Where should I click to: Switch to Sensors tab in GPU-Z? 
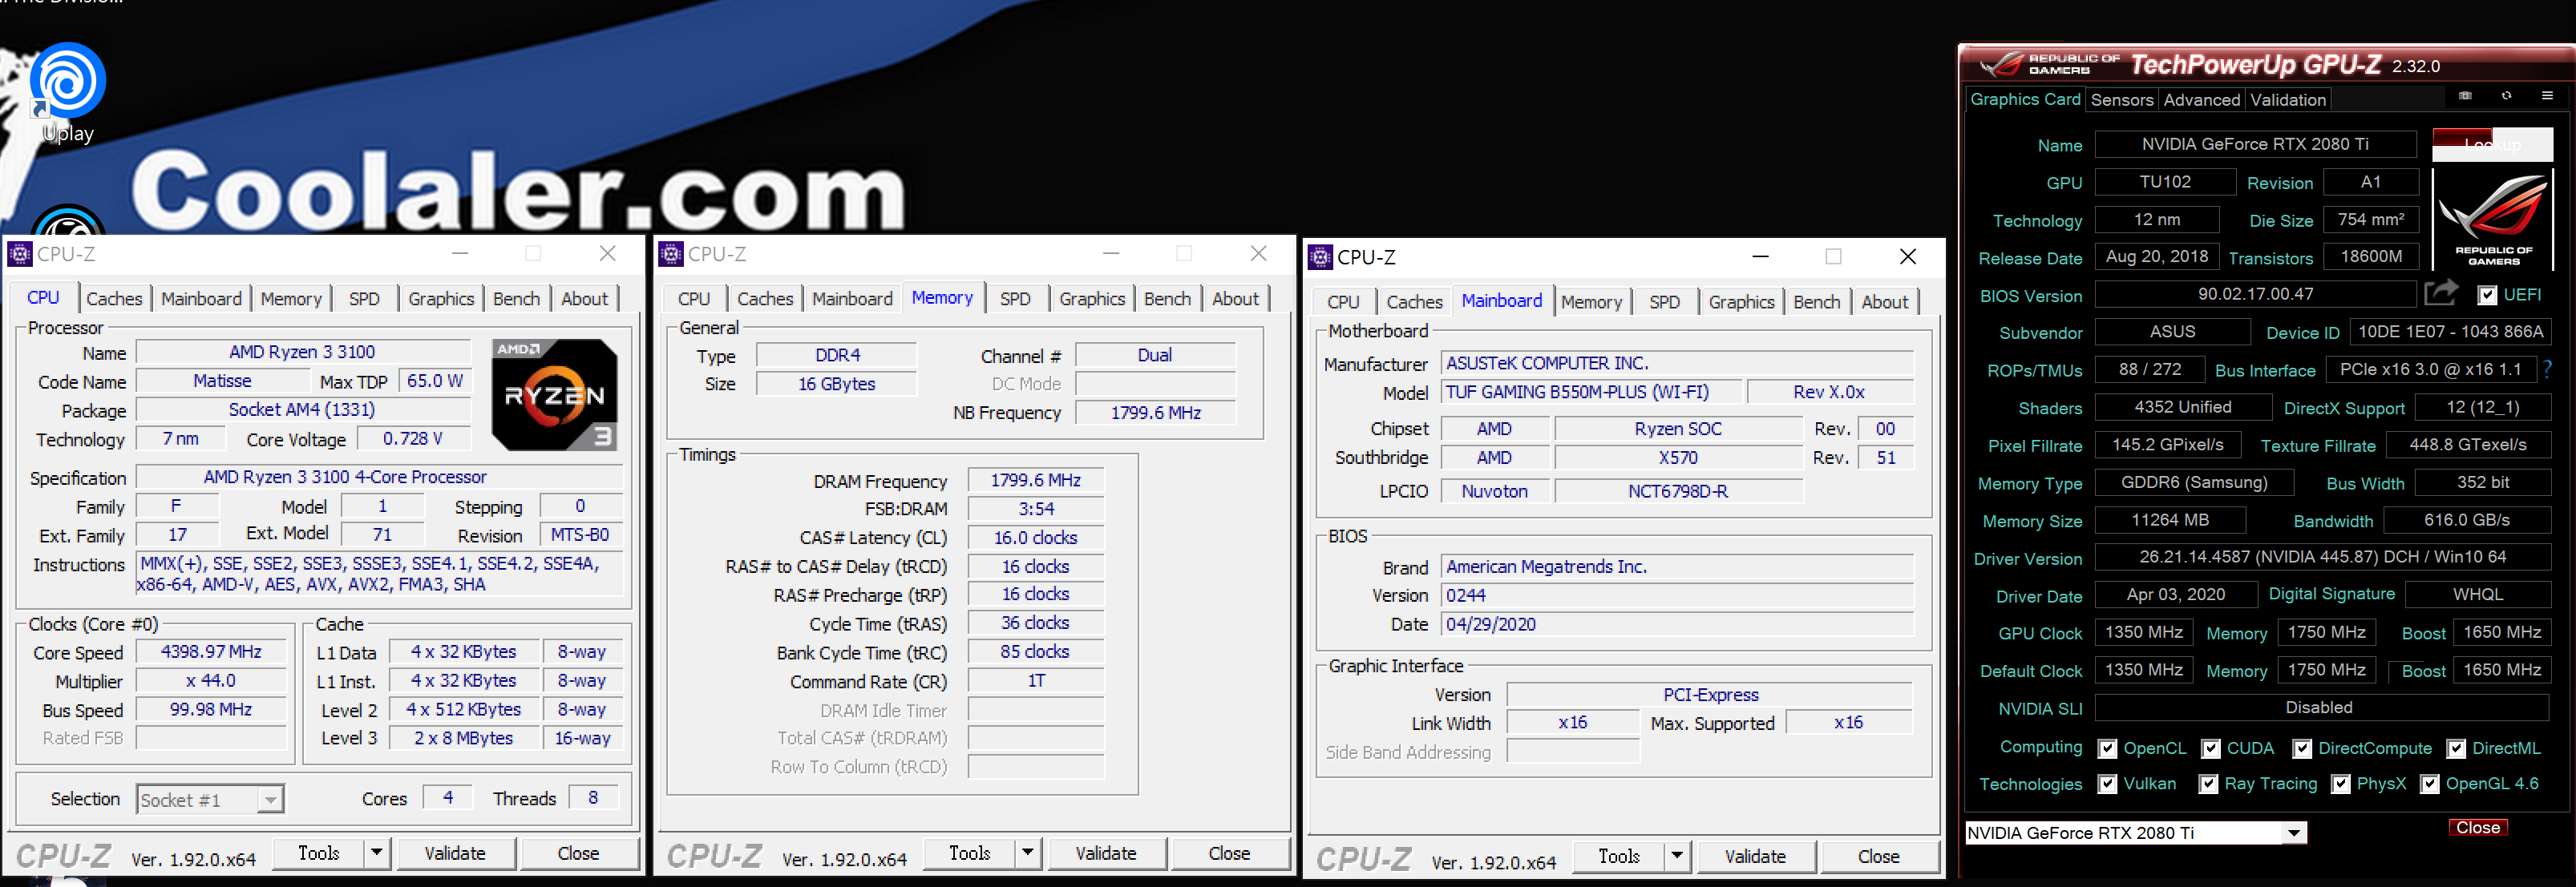pyautogui.click(x=2121, y=100)
